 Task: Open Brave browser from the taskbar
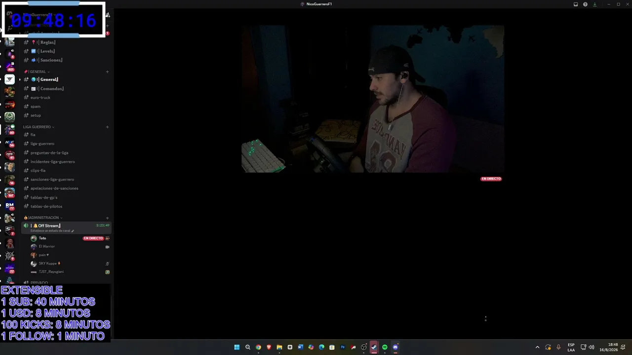269,347
